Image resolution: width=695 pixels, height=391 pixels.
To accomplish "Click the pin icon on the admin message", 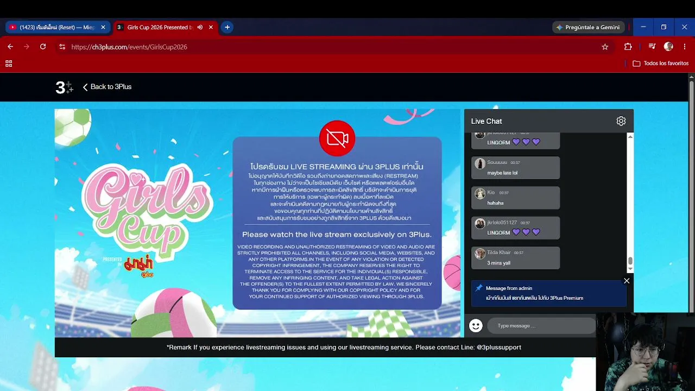I will click(478, 288).
